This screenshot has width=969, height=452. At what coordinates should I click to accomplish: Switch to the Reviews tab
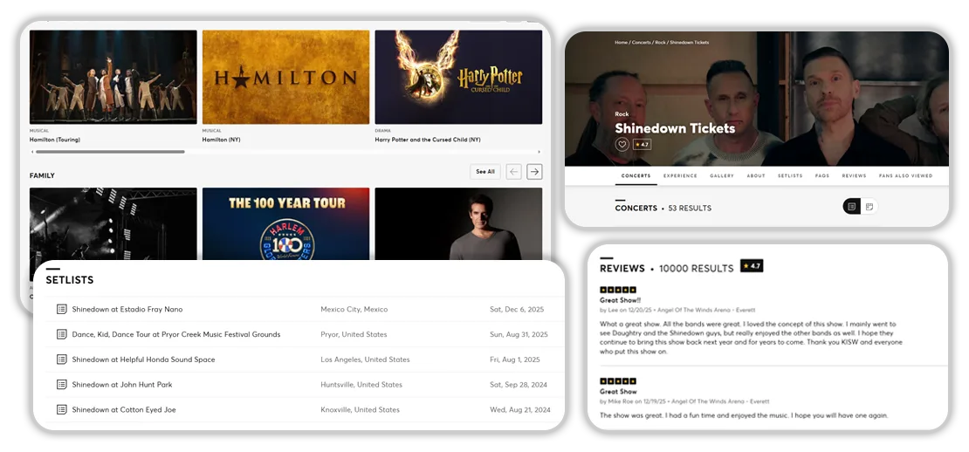click(854, 176)
